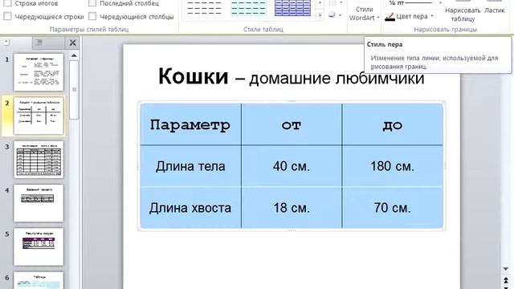Select slide 2 thumbnail

(x=39, y=116)
